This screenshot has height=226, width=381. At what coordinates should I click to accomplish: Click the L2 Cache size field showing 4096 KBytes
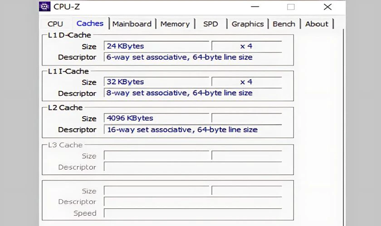(x=156, y=118)
